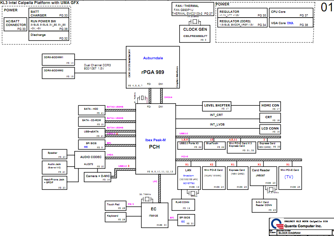Click the SATA - CD-ROM block

coord(92,122)
